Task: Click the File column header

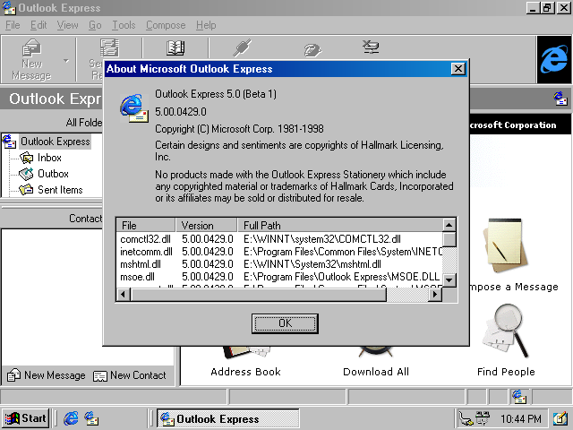Action: pos(146,225)
